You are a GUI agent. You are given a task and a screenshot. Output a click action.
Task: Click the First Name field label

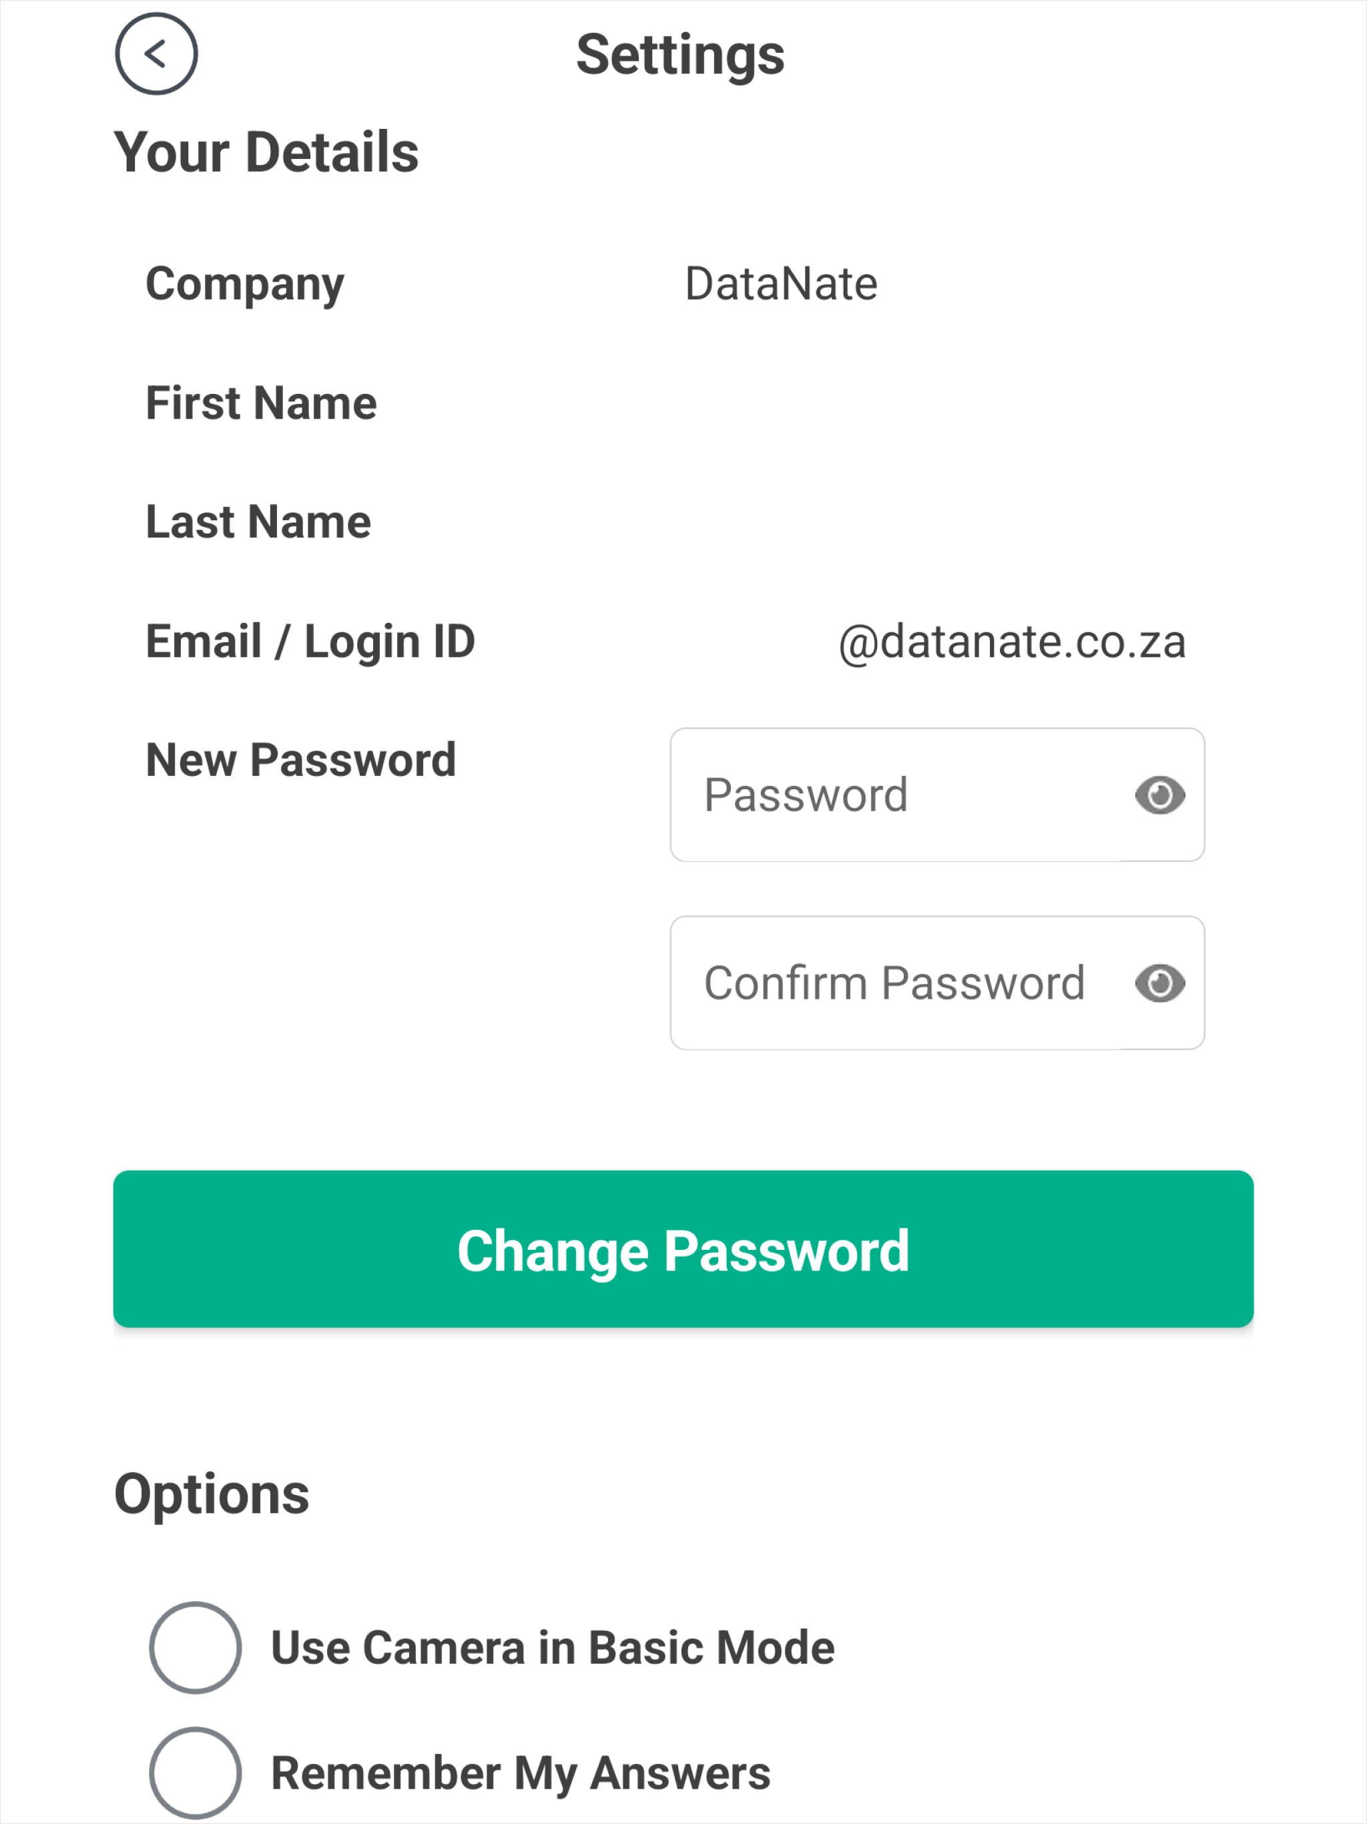coord(262,403)
